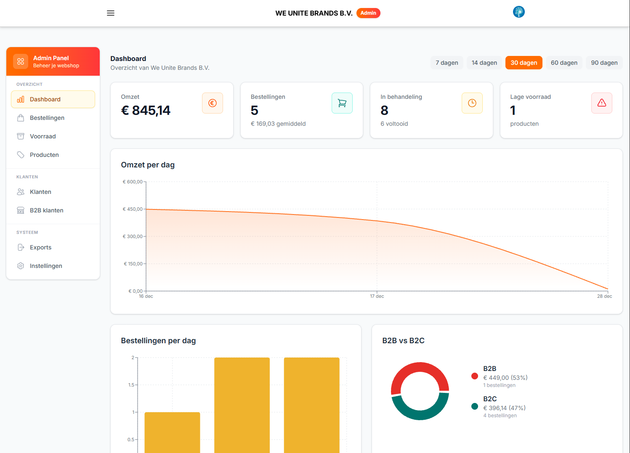Click the warning triangle on Lage voorraad card

tap(602, 103)
